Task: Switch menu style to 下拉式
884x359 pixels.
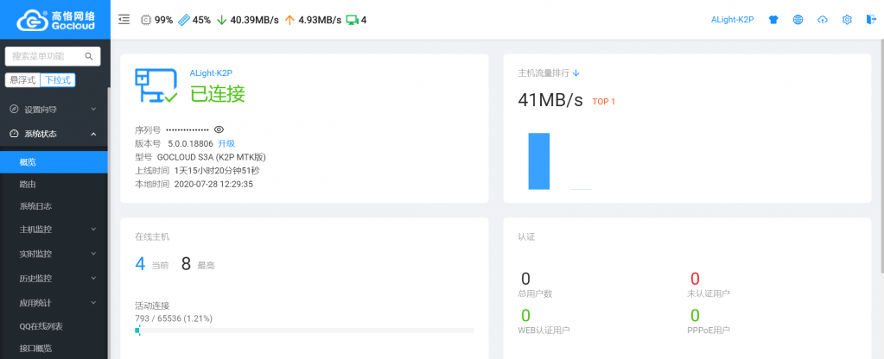Action: tap(59, 80)
